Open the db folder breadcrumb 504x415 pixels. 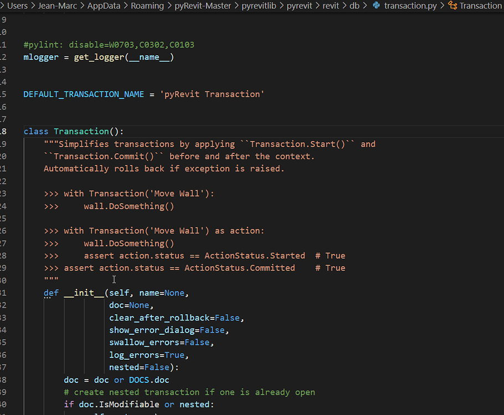pos(354,6)
